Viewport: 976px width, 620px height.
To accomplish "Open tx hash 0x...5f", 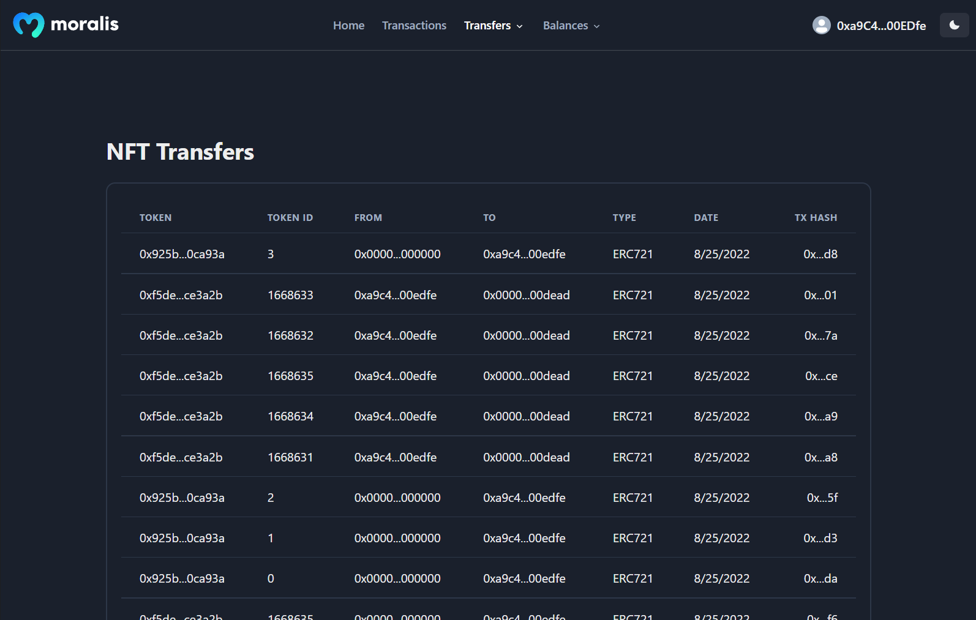I will click(822, 498).
